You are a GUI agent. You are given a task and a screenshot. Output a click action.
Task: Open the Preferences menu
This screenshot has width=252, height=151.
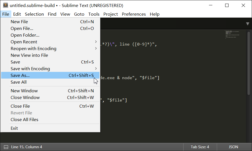134,14
